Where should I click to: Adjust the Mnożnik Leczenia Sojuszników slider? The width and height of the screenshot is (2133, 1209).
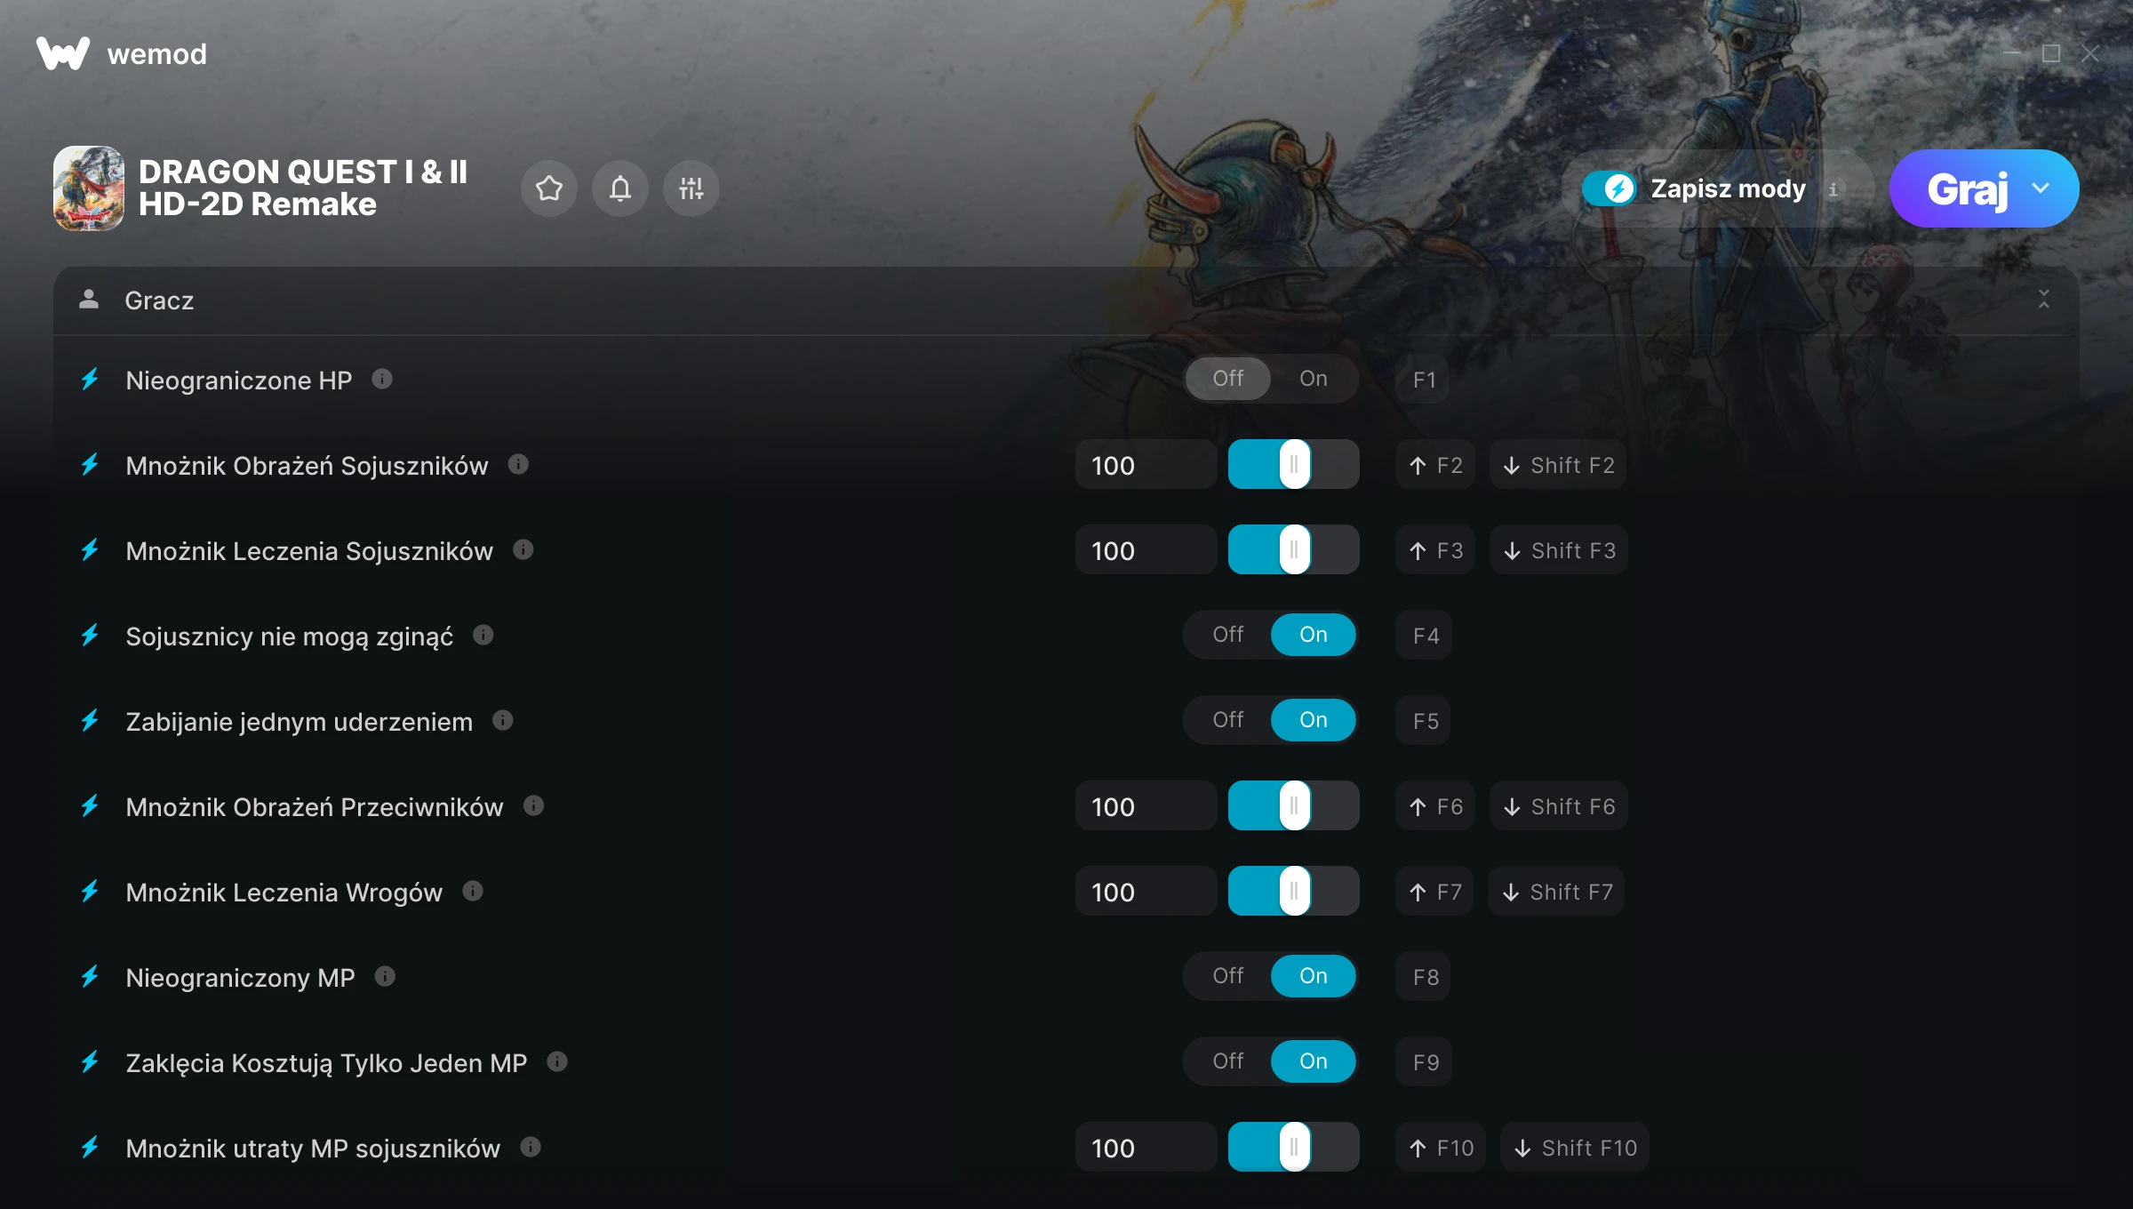[x=1294, y=550]
